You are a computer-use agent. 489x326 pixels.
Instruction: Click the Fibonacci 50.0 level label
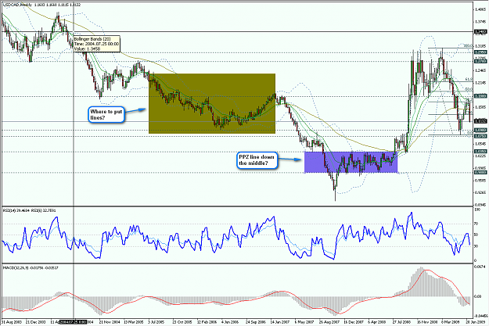[x=469, y=90]
